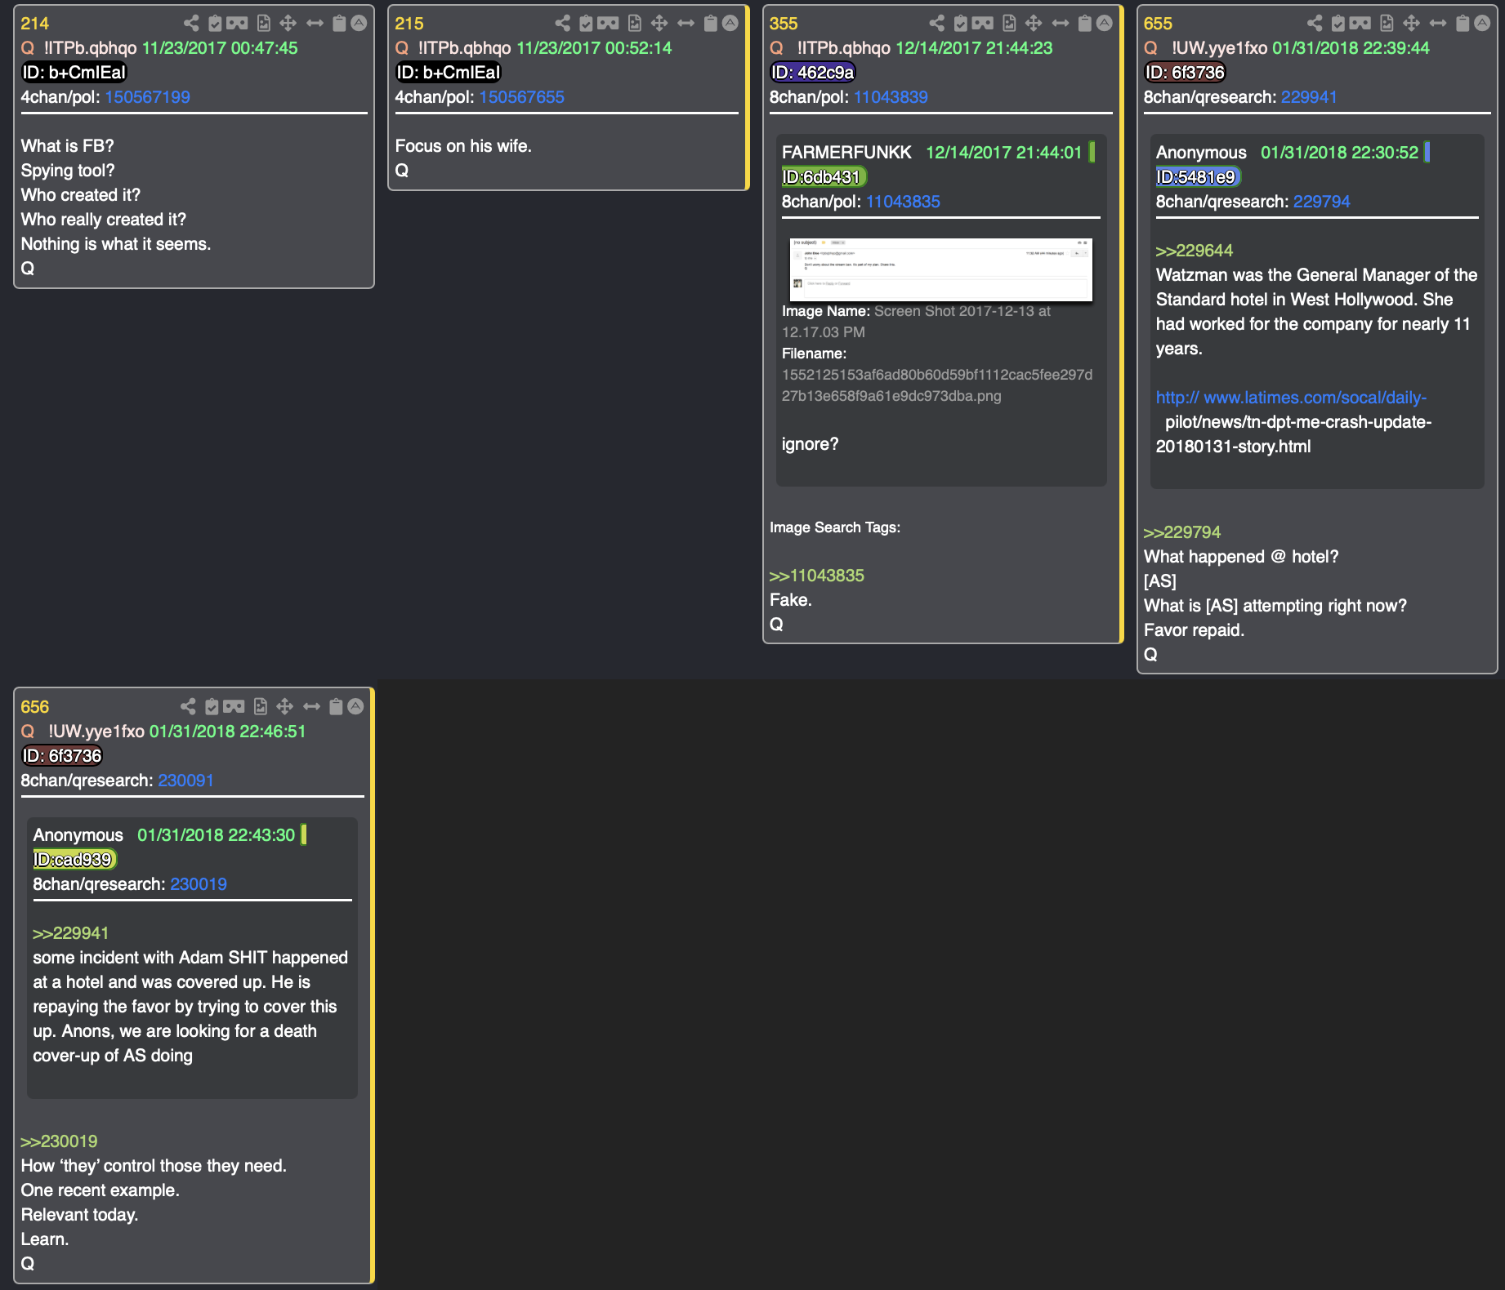Click image-file icon on post 355
Viewport: 1505px width, 1290px height.
1009,23
